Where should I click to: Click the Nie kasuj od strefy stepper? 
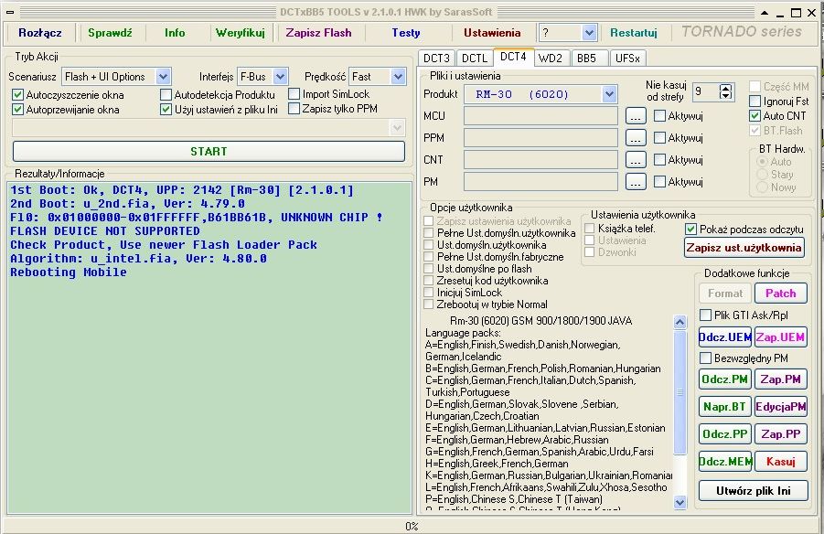725,91
